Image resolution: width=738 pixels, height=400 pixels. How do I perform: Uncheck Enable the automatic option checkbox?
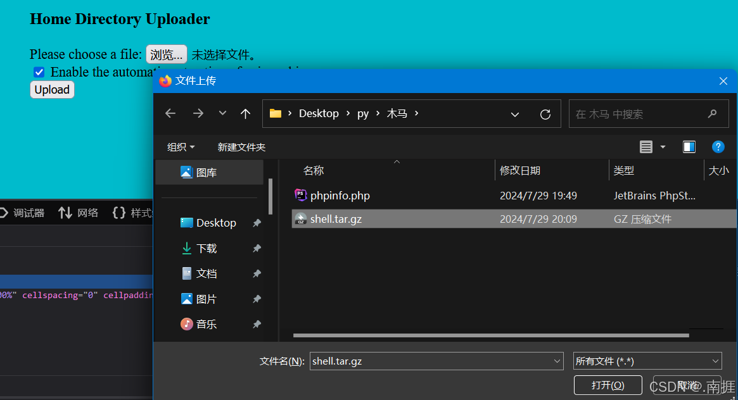click(x=39, y=72)
